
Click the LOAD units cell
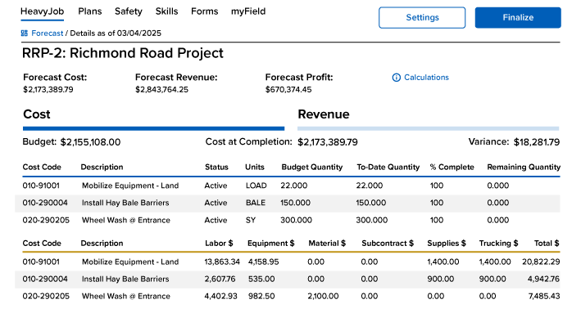pos(256,186)
